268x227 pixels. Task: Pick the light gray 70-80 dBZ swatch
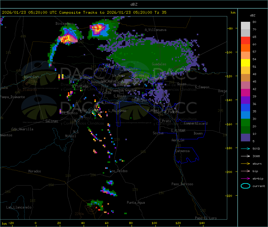pyautogui.click(x=245, y=26)
